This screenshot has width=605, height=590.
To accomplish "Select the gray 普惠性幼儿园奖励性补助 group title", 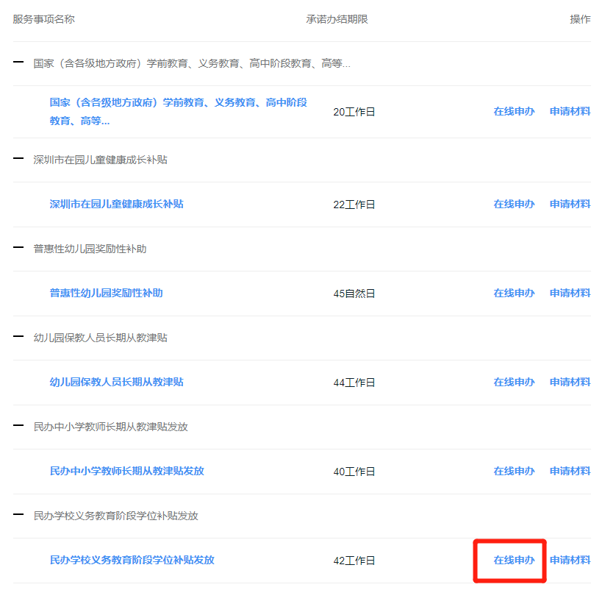I will [x=90, y=249].
